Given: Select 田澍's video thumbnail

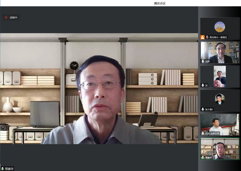Looking at the screenshot, I should coord(220,52).
